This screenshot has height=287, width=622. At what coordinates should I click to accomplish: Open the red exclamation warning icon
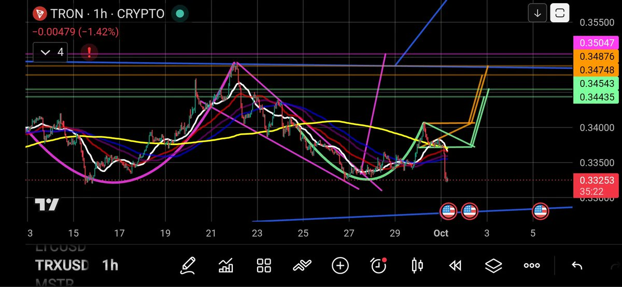click(90, 52)
